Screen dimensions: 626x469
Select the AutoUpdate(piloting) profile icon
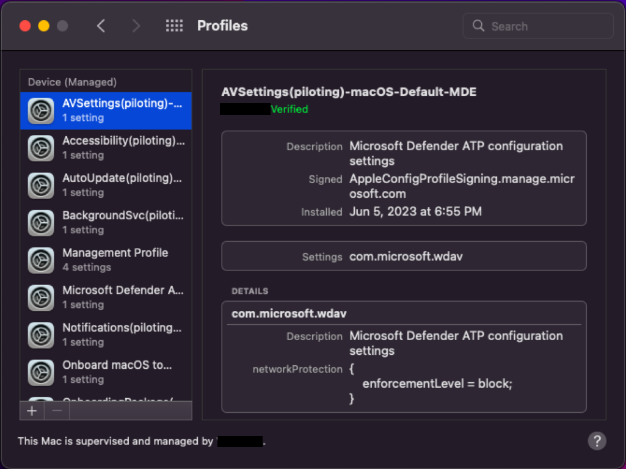pyautogui.click(x=41, y=186)
